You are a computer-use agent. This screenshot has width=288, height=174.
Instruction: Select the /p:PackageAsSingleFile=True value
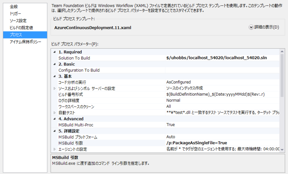197,143
